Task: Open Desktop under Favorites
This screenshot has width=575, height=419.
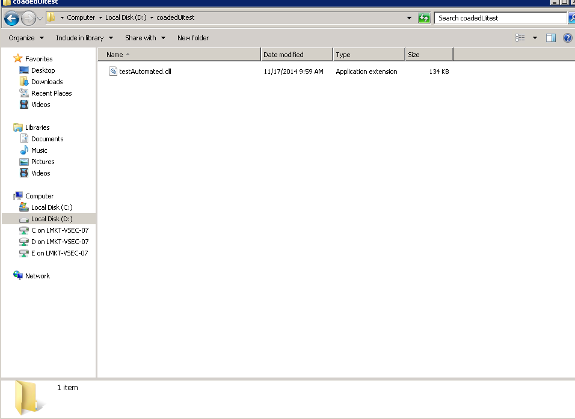Action: tap(43, 70)
